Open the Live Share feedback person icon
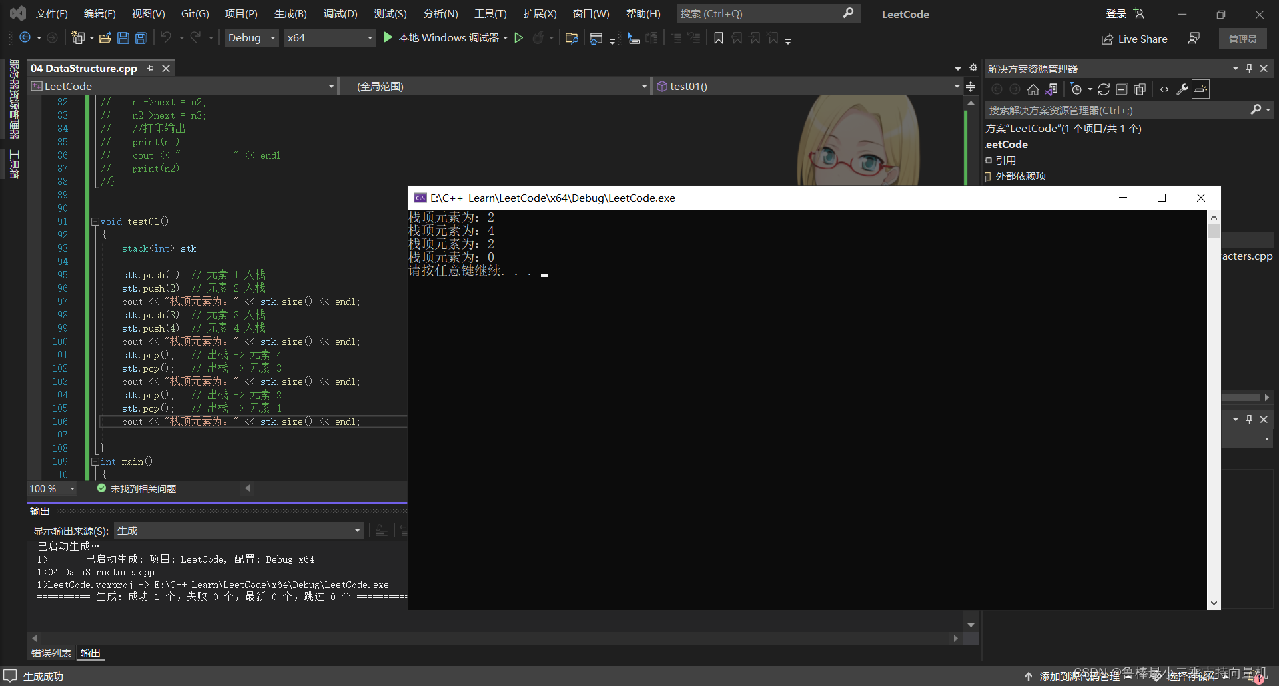This screenshot has width=1279, height=686. 1194,39
